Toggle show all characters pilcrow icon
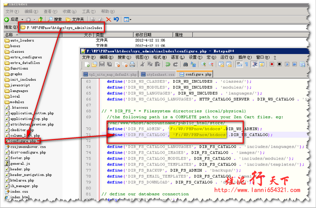 [247, 64]
